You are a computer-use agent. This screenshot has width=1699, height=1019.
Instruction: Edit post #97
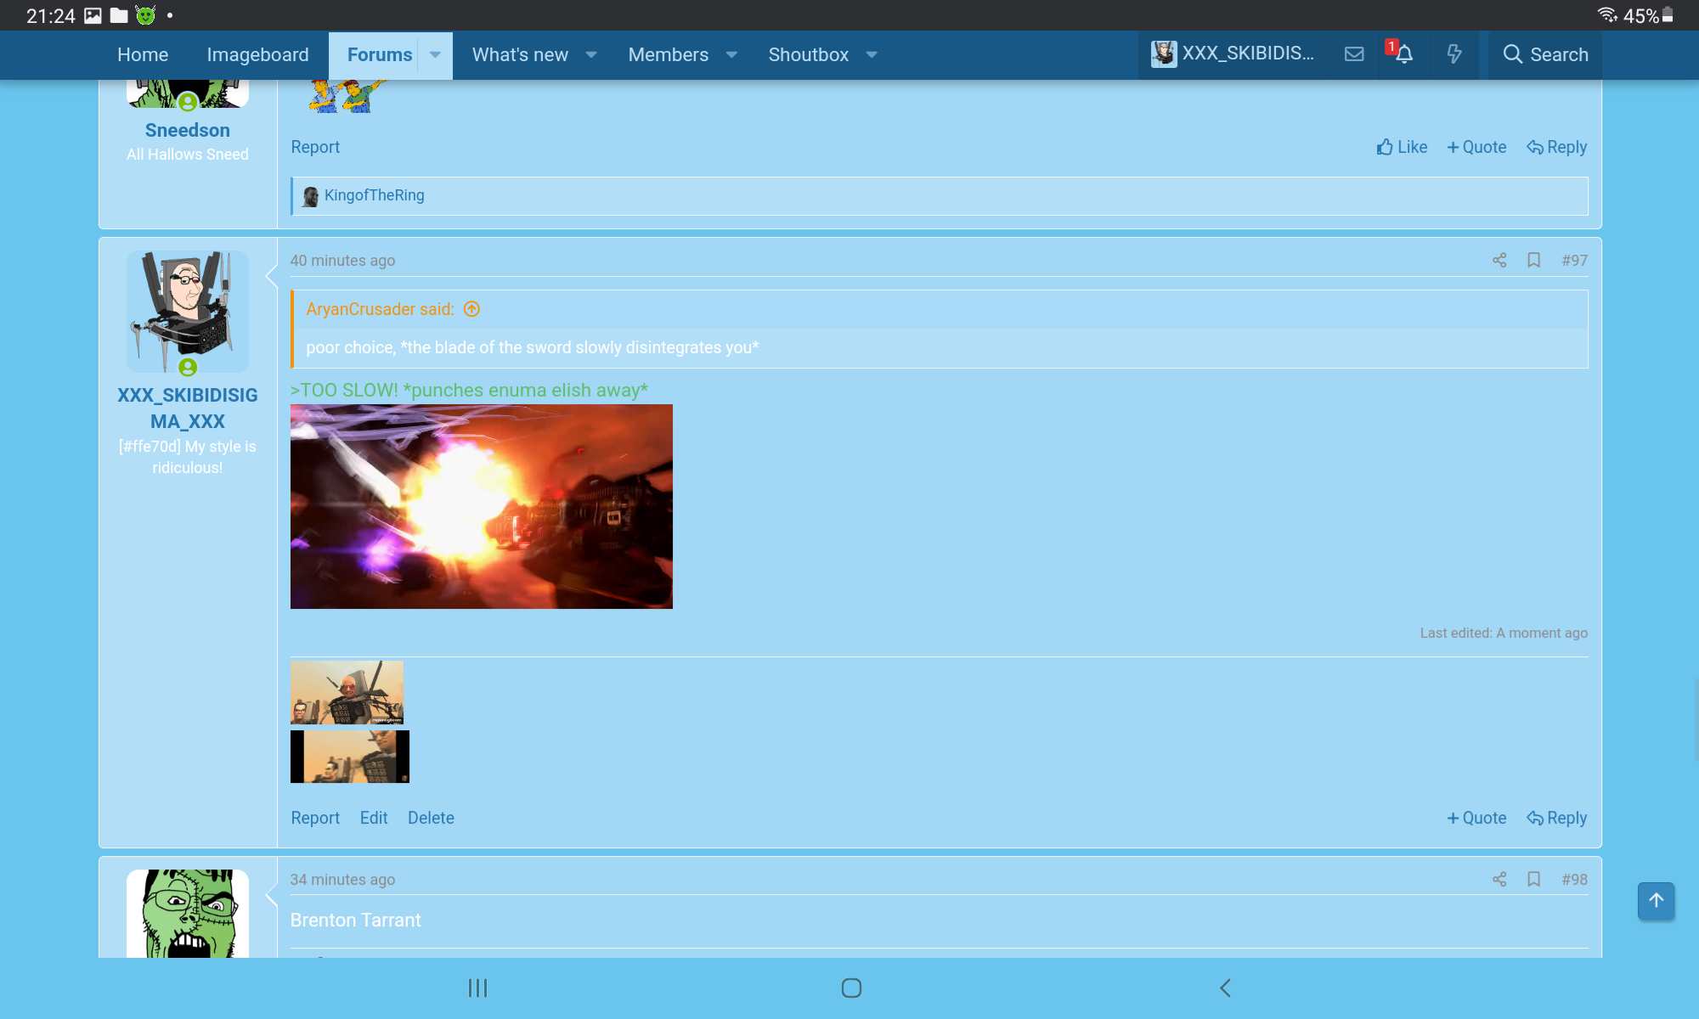[x=374, y=818]
